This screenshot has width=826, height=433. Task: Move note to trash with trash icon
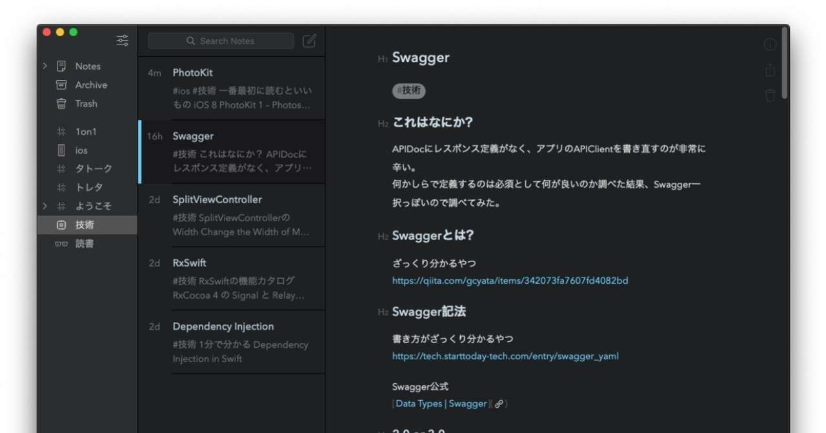770,96
